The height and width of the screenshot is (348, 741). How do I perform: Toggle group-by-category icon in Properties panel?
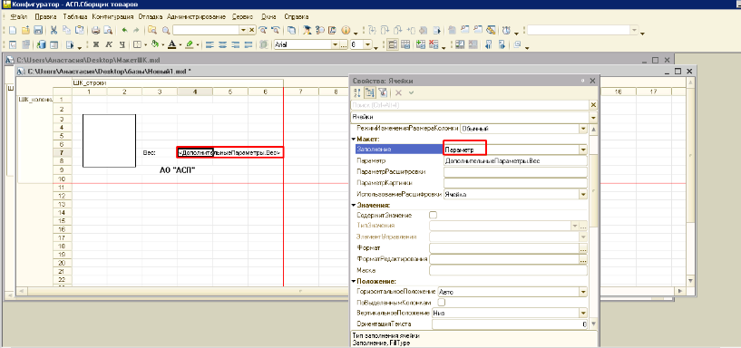coord(369,93)
